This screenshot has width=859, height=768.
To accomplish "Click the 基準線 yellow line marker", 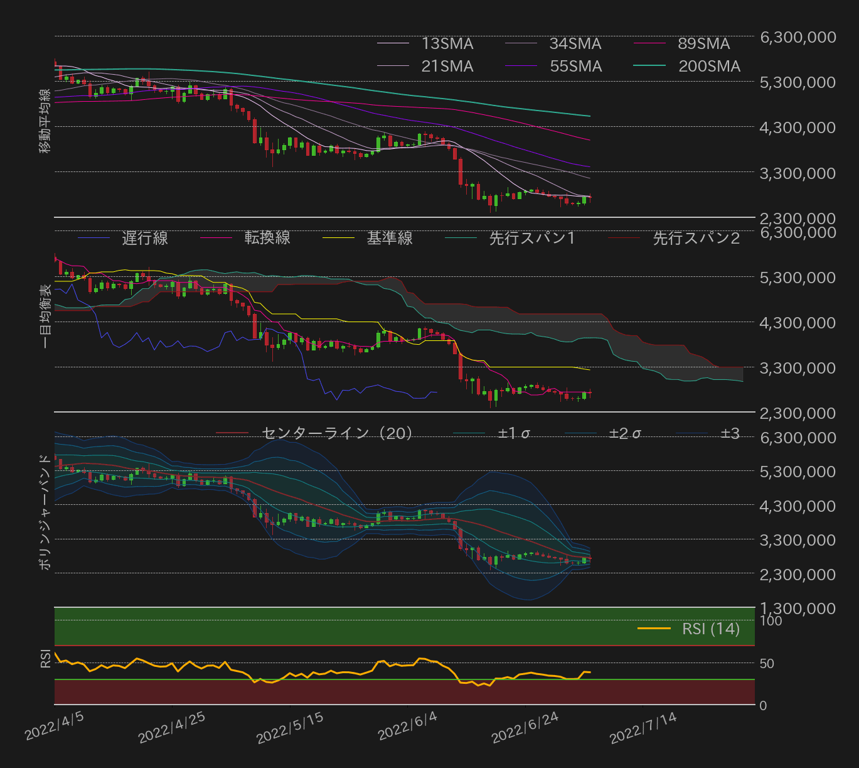I will coord(339,239).
